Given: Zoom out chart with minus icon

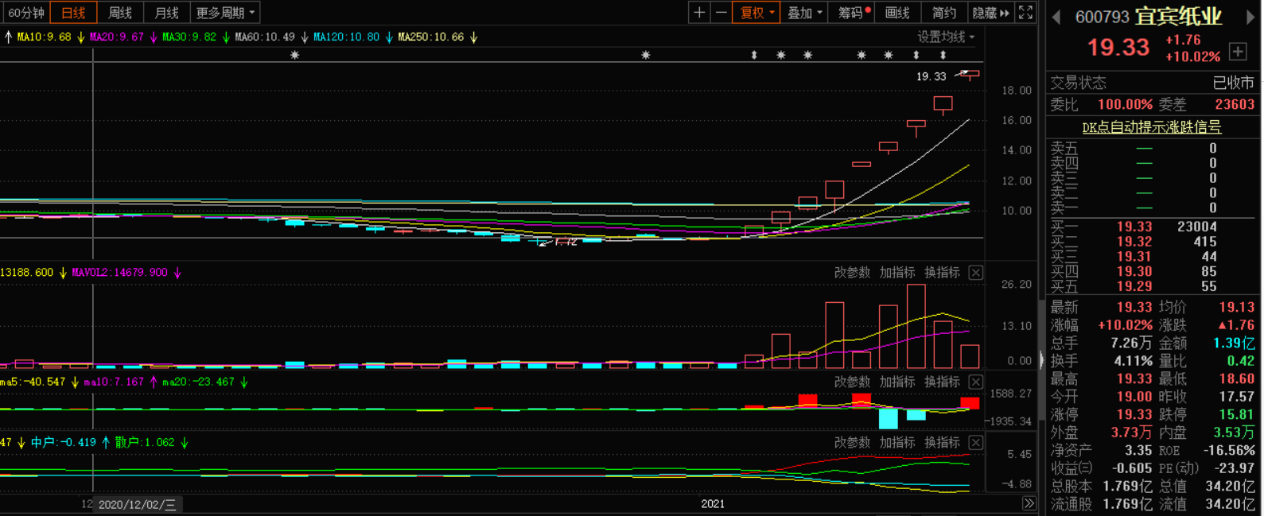Looking at the screenshot, I should point(721,13).
